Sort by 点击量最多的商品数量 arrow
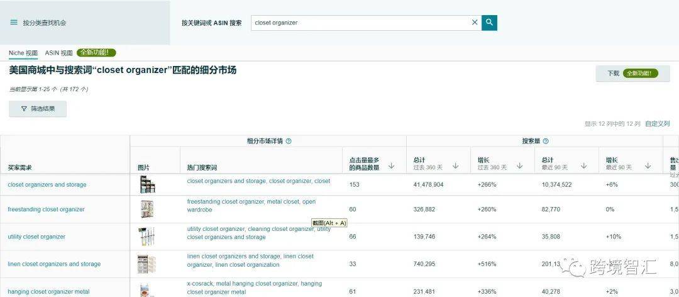The image size is (679, 297). click(392, 166)
